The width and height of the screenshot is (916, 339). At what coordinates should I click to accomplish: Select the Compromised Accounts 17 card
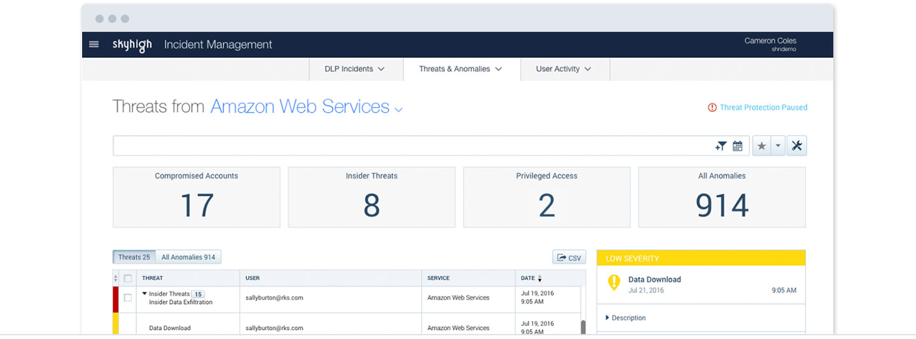pyautogui.click(x=197, y=197)
